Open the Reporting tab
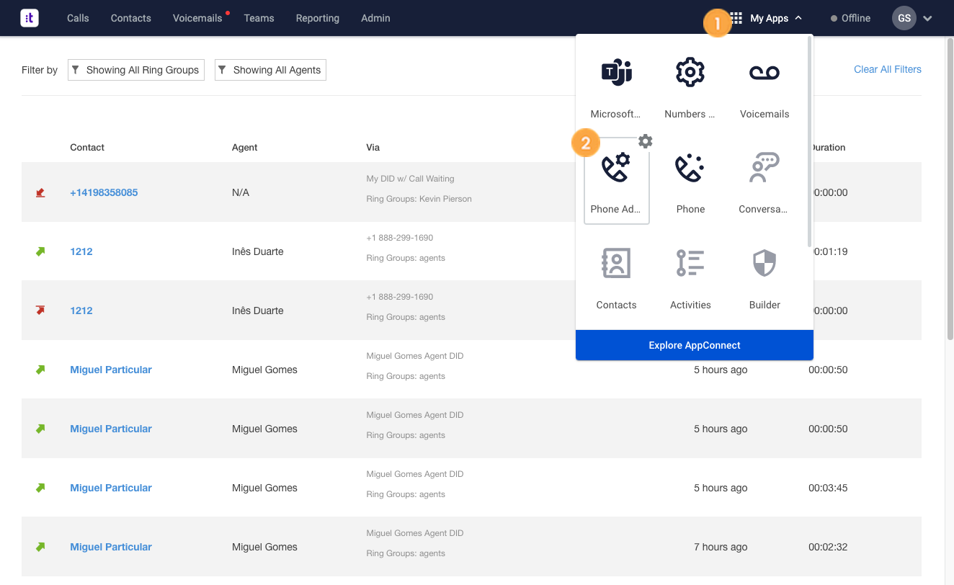 (x=318, y=18)
